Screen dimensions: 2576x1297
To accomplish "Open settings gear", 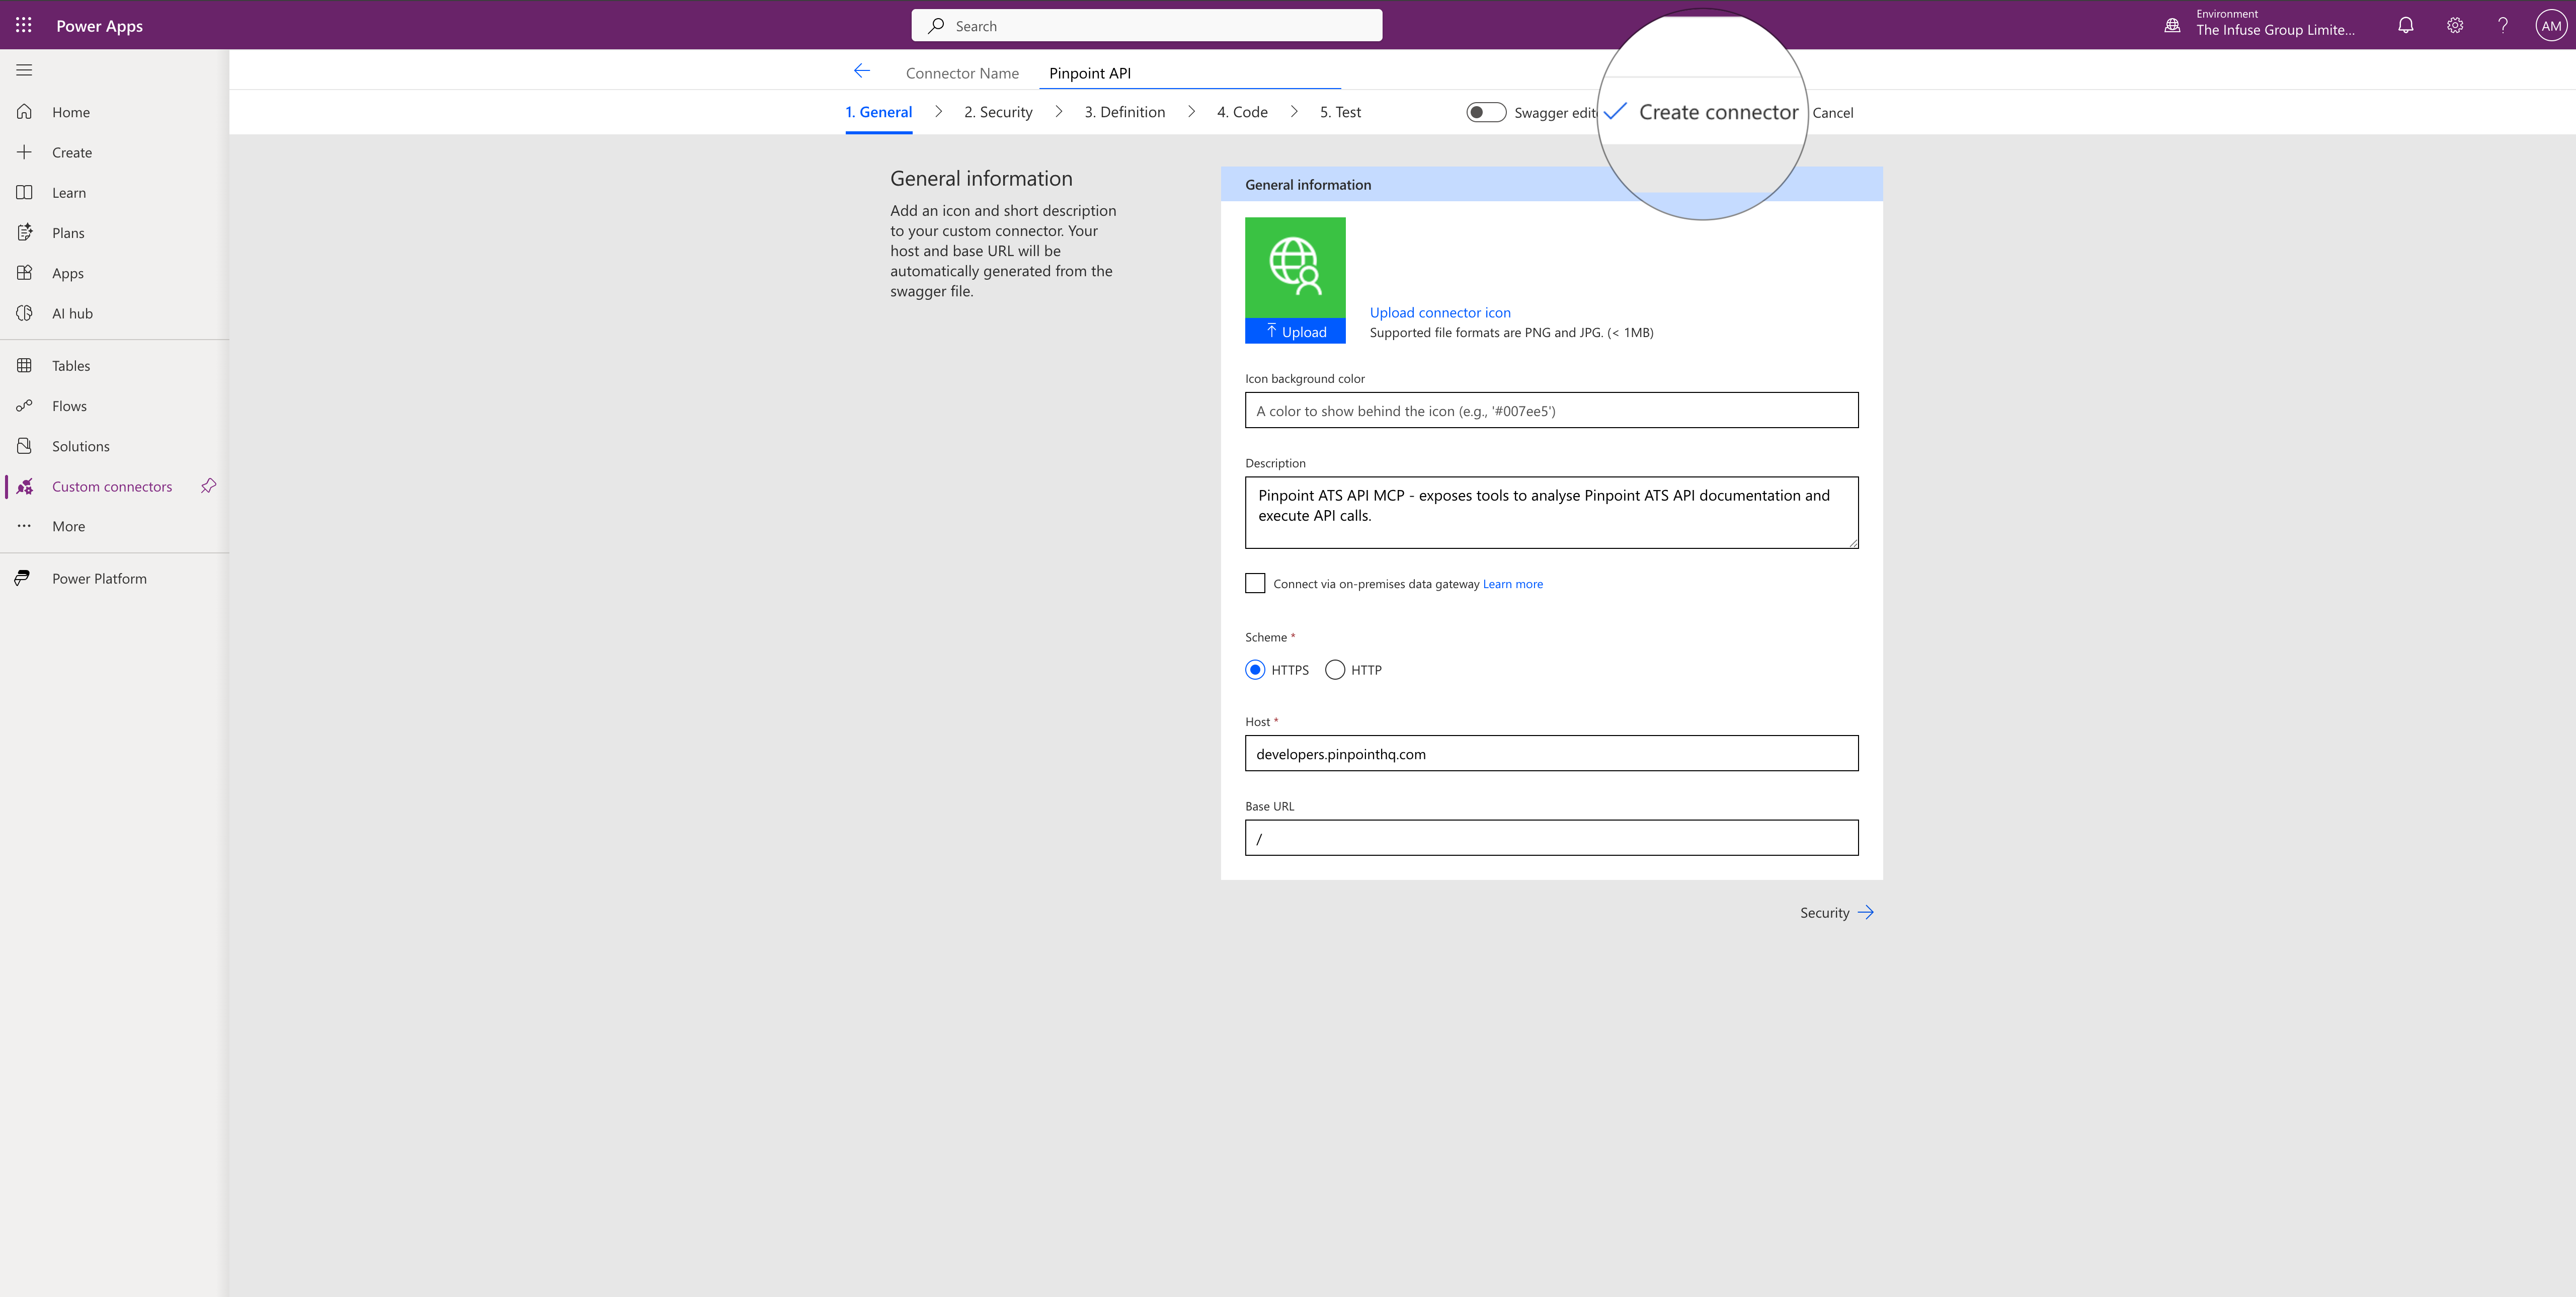I will (x=2455, y=26).
